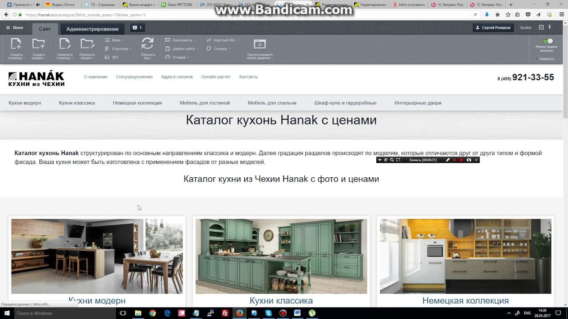
Task: Open the SEO tool in Bitrix panel
Action: coord(111,57)
